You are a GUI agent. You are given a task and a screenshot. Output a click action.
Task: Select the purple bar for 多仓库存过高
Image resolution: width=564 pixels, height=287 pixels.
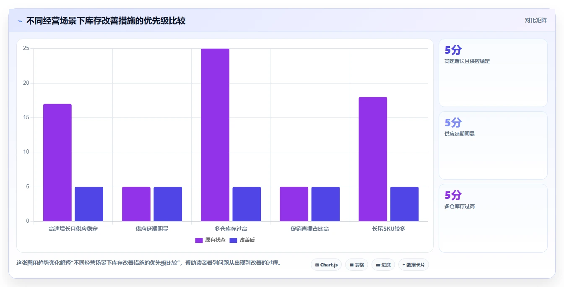[215, 135]
